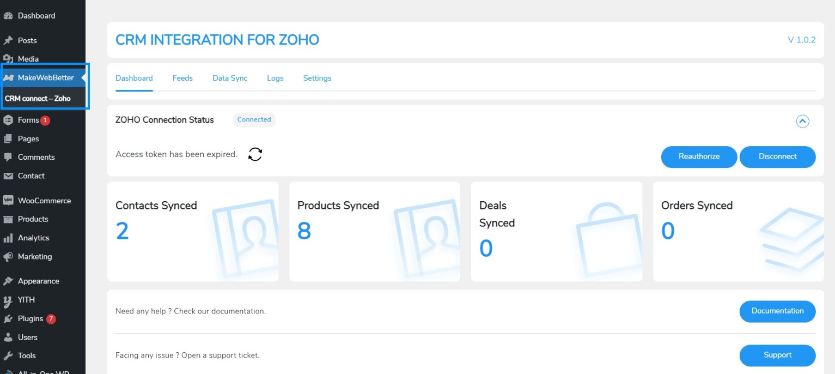Click the Users person icon
This screenshot has width=835, height=374.
pyautogui.click(x=8, y=337)
